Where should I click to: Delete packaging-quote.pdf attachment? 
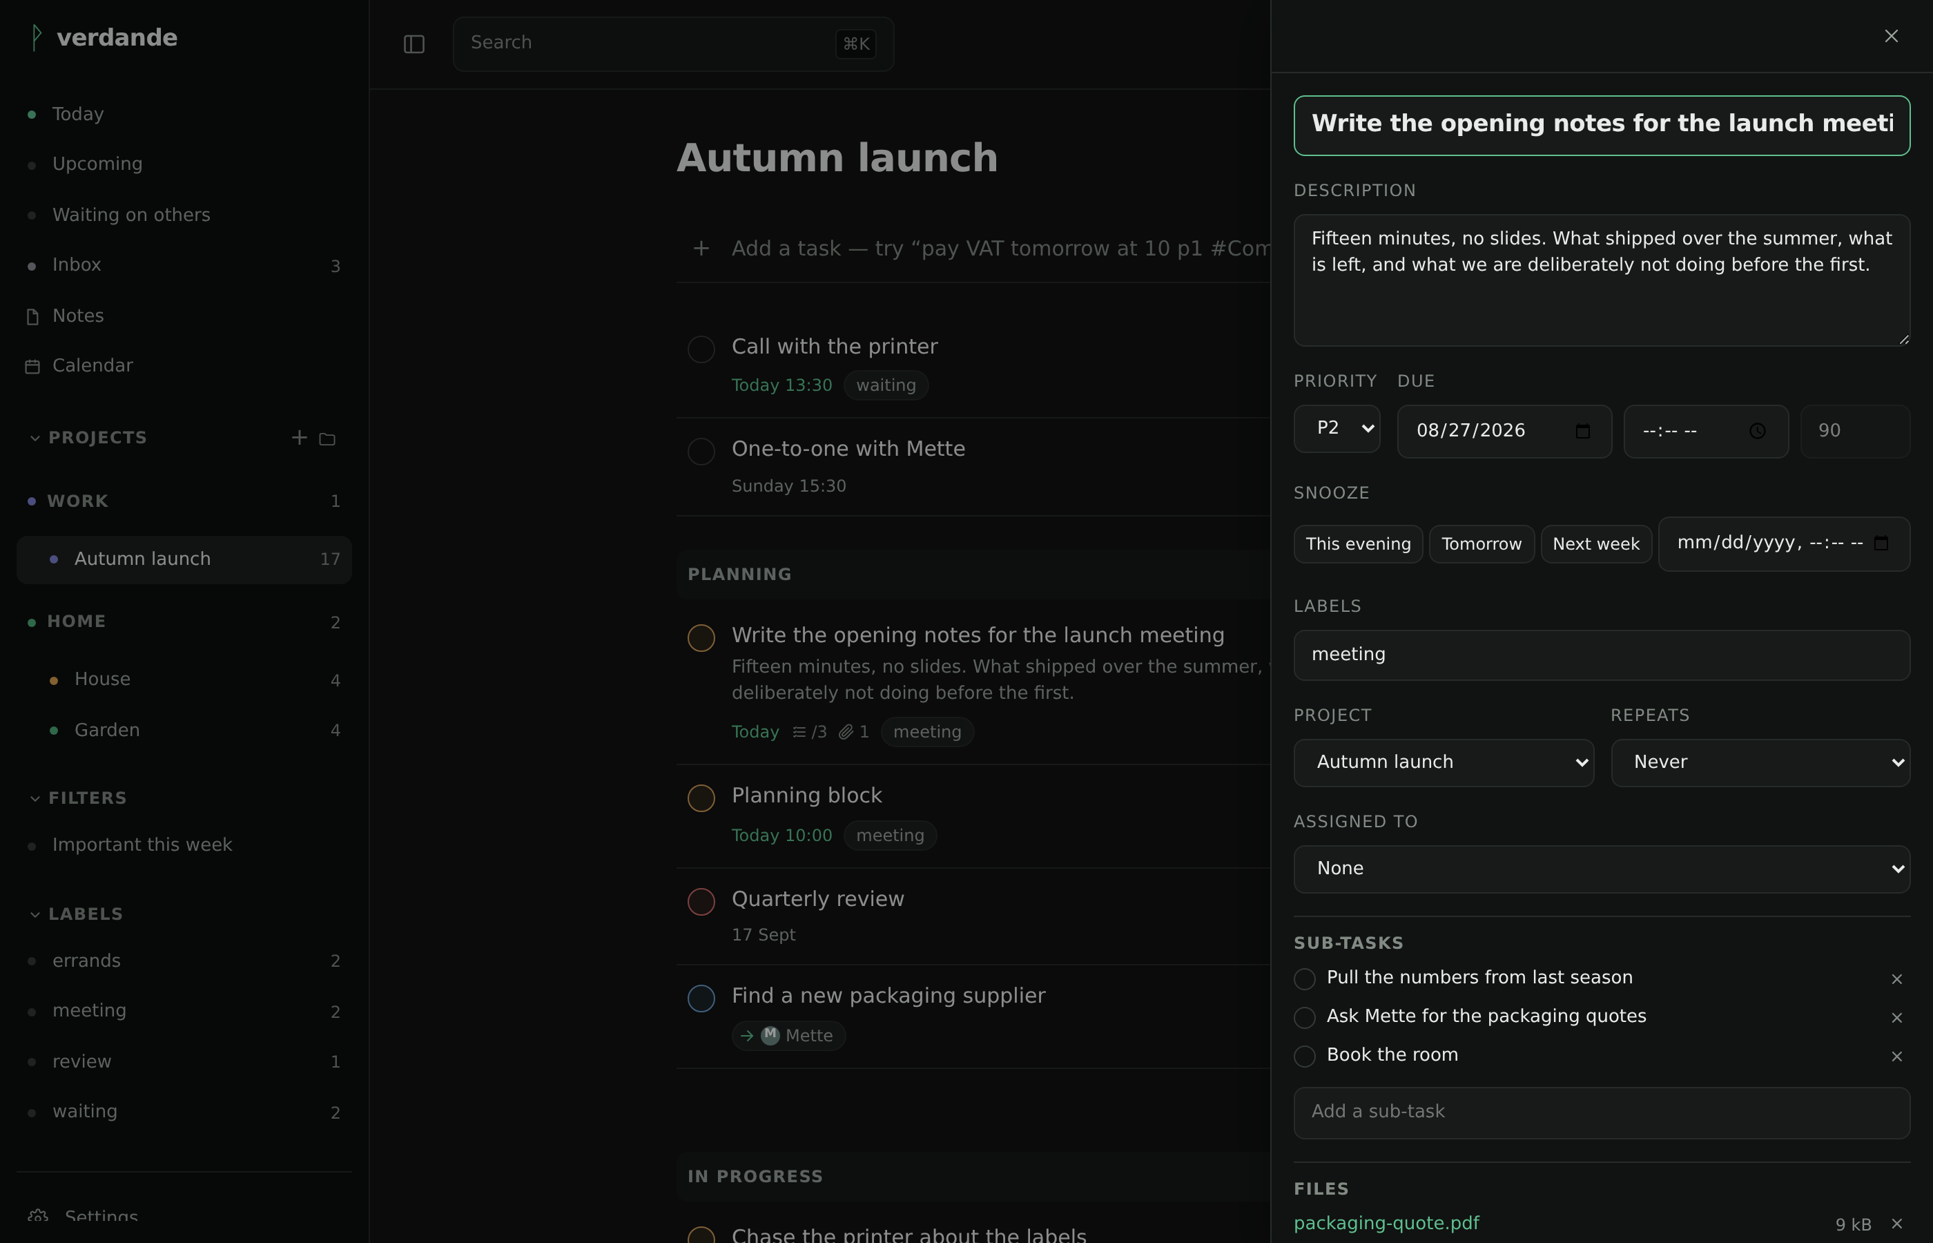click(x=1896, y=1224)
